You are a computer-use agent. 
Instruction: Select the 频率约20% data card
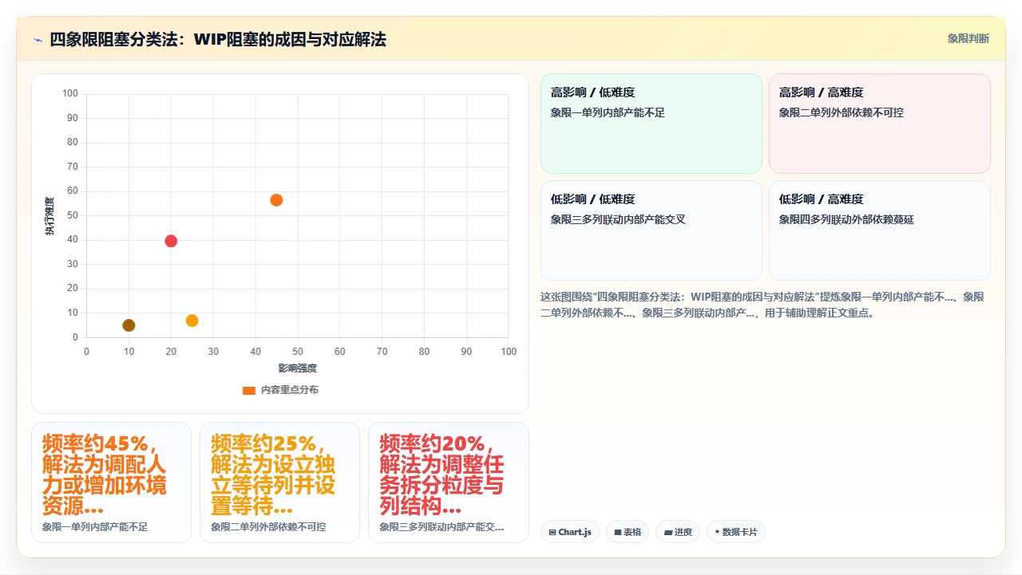(449, 482)
